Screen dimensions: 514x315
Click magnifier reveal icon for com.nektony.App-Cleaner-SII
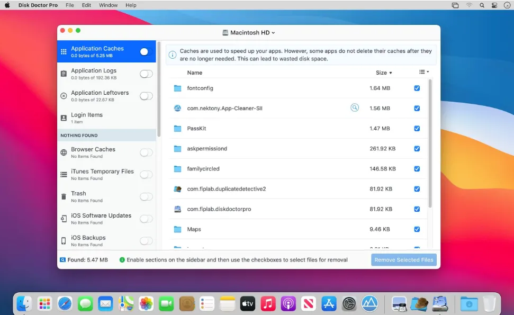pyautogui.click(x=354, y=107)
